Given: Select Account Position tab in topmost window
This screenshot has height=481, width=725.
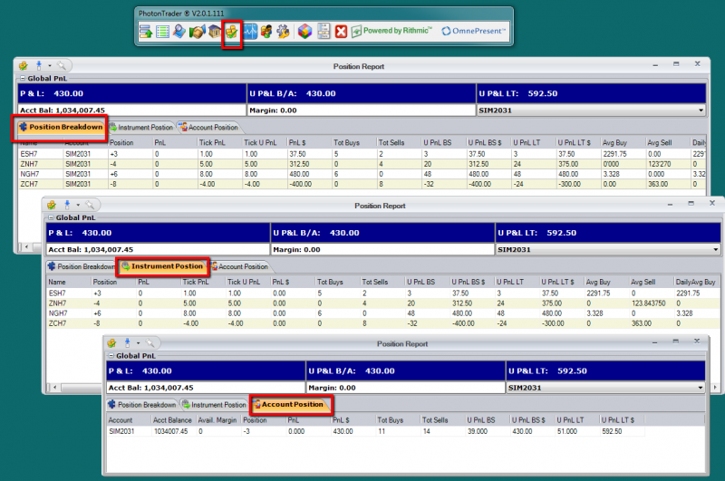Looking at the screenshot, I should point(208,127).
